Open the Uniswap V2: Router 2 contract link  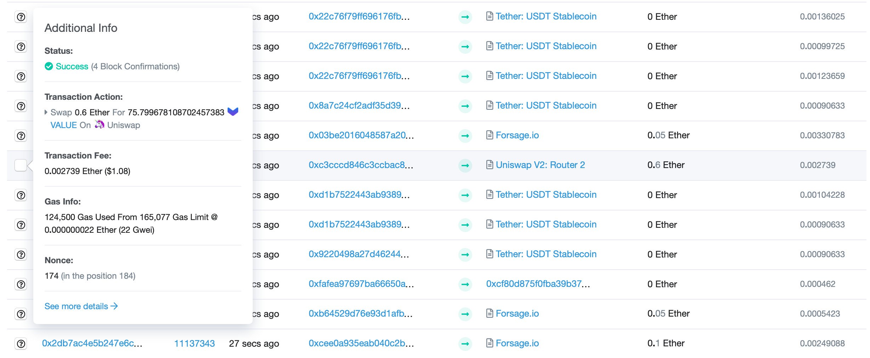[540, 165]
